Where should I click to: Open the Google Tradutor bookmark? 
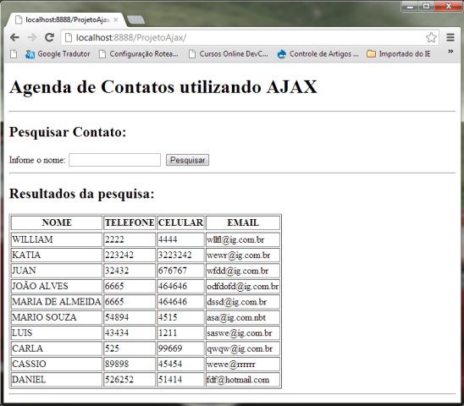click(x=58, y=54)
